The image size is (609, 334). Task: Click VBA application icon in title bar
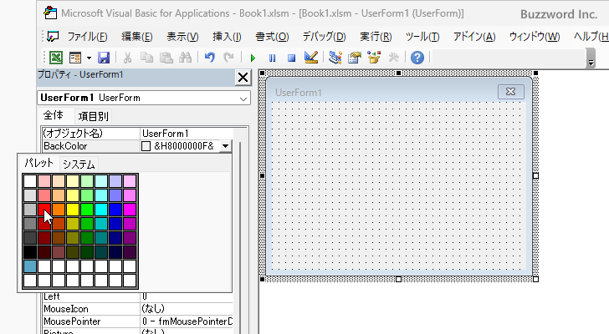tap(50, 13)
